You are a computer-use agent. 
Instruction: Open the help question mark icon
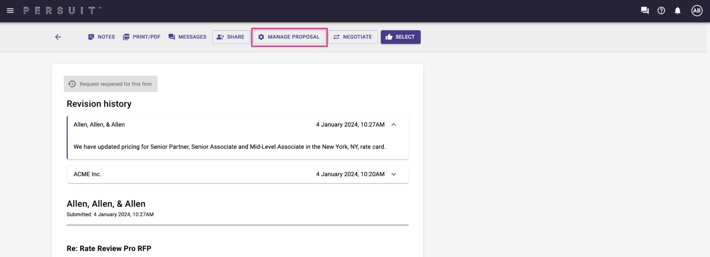tap(661, 11)
